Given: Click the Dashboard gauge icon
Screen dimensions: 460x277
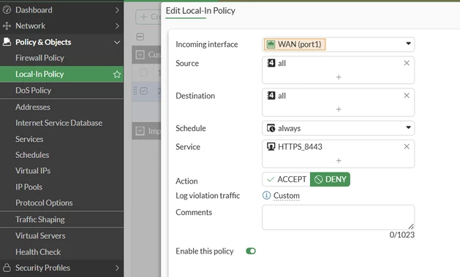Looking at the screenshot, I should [7, 10].
